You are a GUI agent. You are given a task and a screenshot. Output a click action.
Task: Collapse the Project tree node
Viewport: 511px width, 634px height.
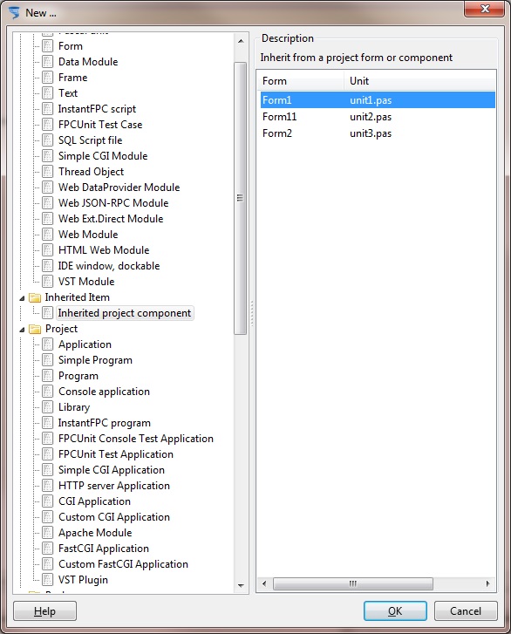click(22, 330)
